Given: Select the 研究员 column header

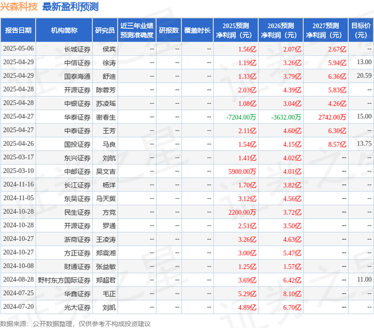Looking at the screenshot, I should click(105, 30).
